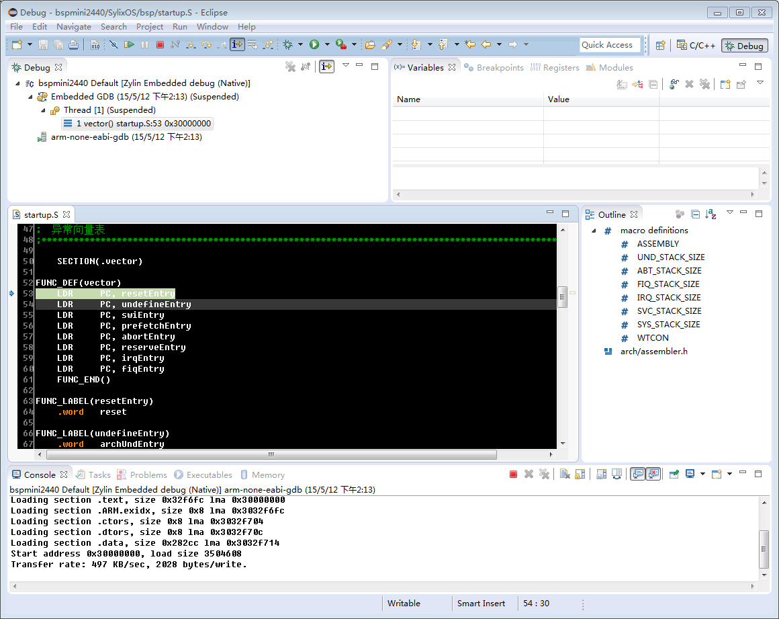Open the Debug launch dropdown arrow
Viewport: 779px width, 619px height.
point(300,45)
